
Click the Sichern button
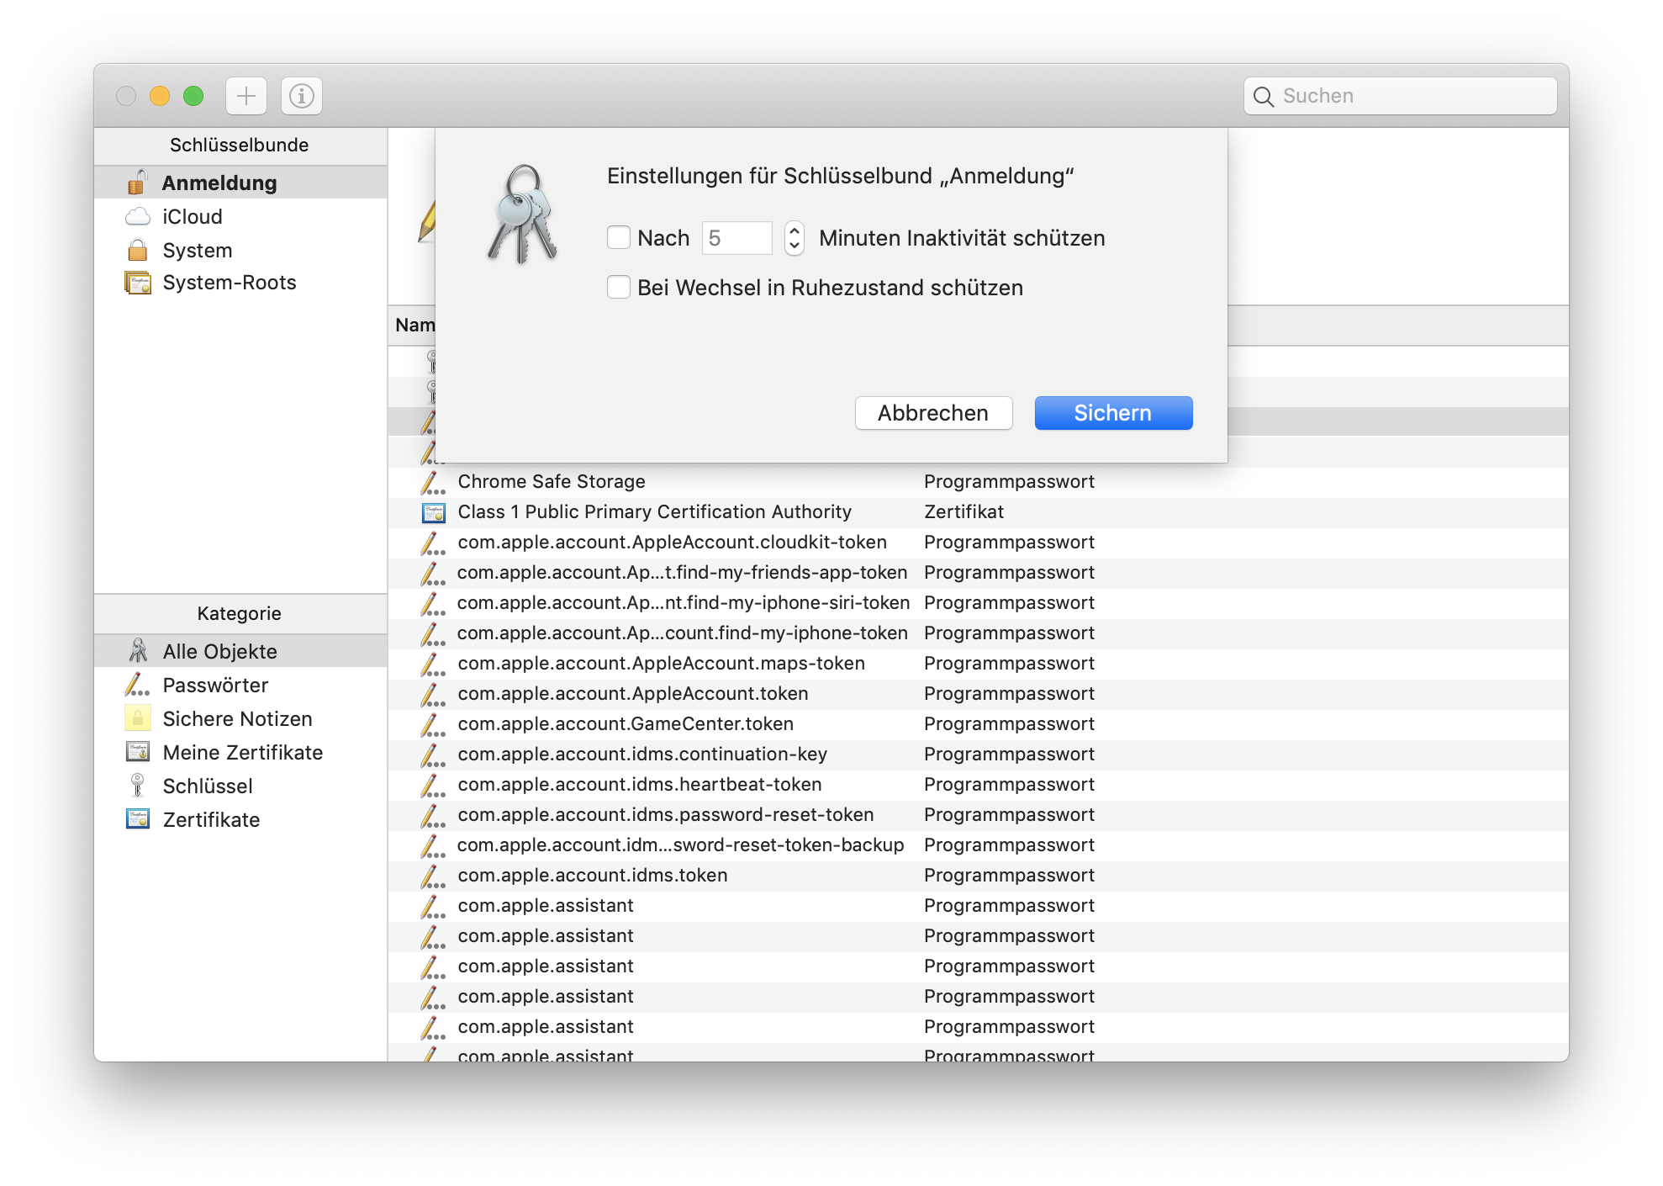click(1113, 413)
